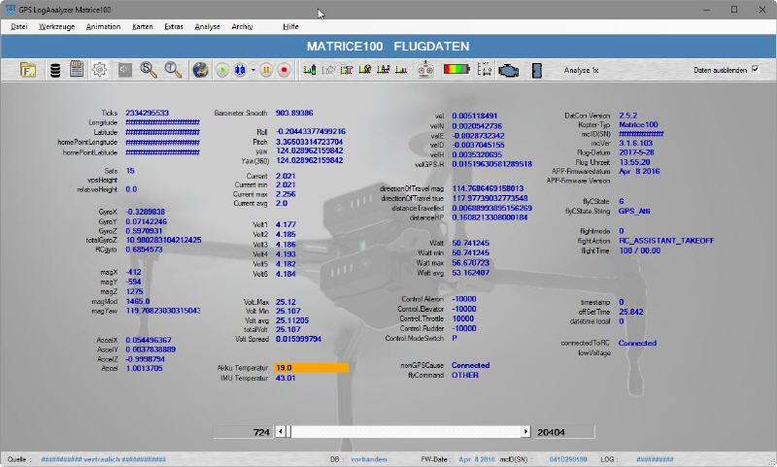This screenshot has height=467, width=777.
Task: Open the notepad log list icon
Action: pos(77,69)
